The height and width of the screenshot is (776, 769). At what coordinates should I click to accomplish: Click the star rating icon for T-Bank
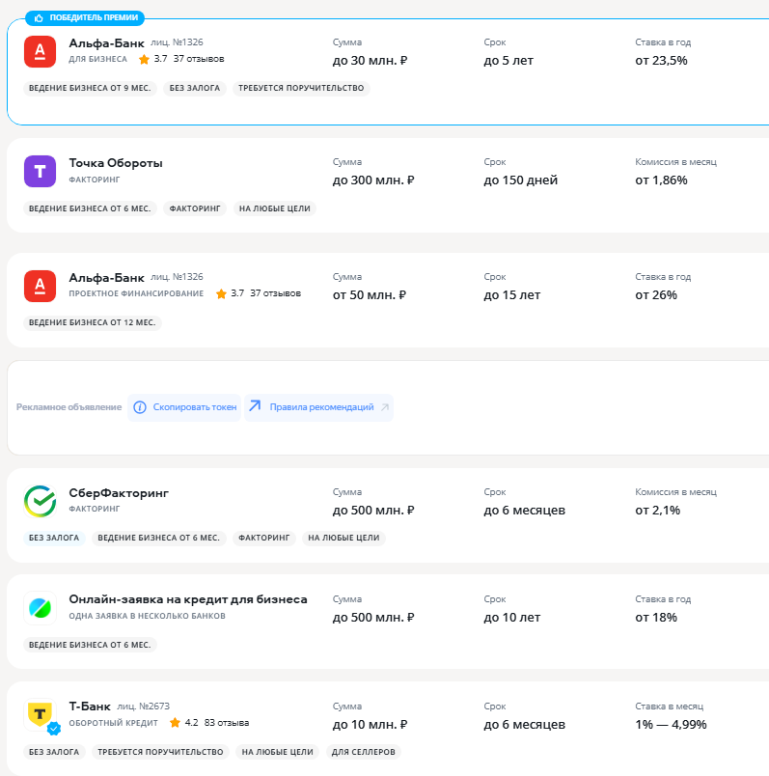(175, 723)
